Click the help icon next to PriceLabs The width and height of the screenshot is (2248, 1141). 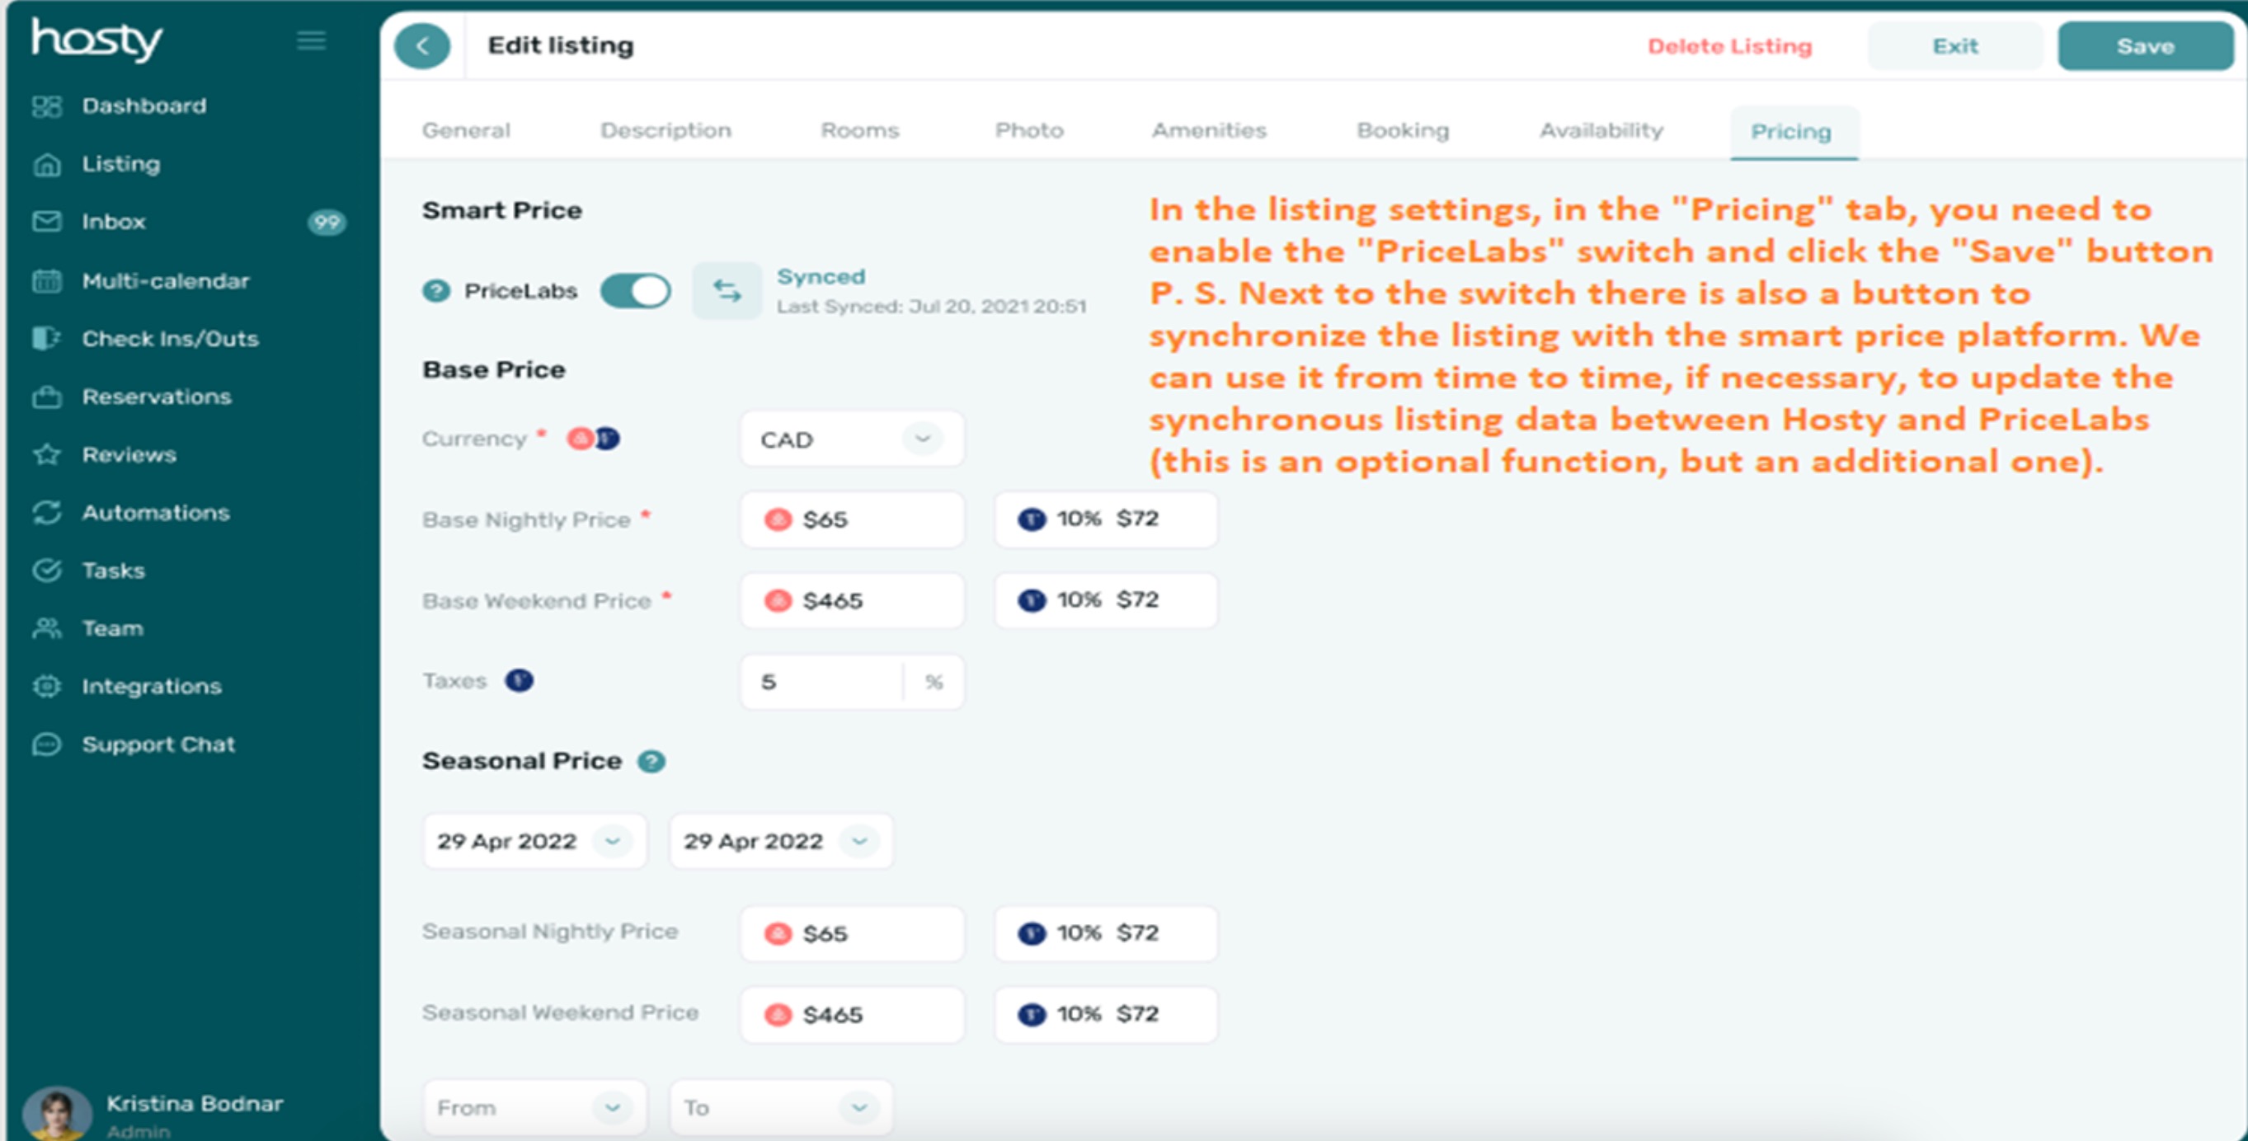pyautogui.click(x=436, y=290)
